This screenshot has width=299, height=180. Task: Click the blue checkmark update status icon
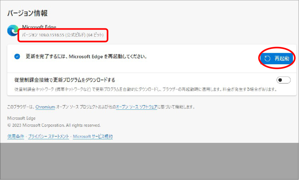pyautogui.click(x=17, y=56)
